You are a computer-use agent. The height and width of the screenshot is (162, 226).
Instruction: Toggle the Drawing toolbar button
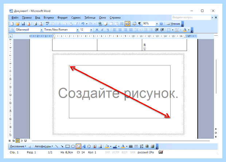click(128, 24)
